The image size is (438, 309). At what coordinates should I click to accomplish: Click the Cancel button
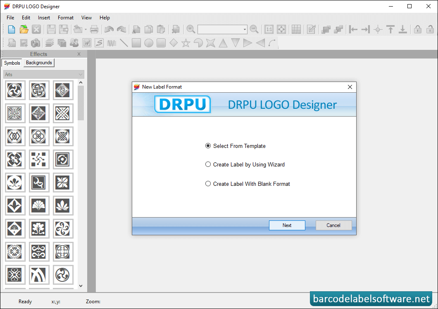point(333,225)
